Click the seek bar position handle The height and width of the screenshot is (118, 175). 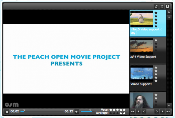(x=24, y=110)
